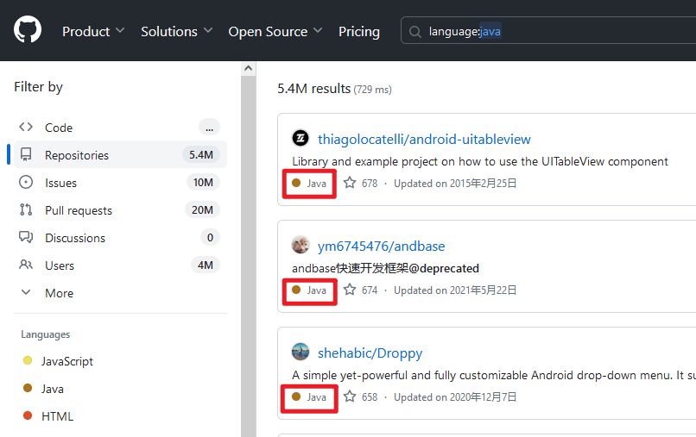Star the android-uitableview repository (678)
696x437 pixels.
(350, 183)
